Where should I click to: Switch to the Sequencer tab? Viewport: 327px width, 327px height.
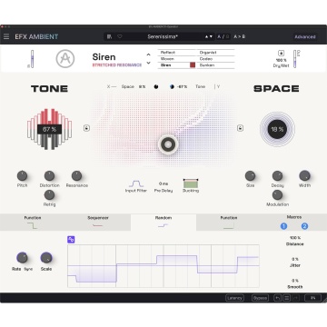[98, 223]
